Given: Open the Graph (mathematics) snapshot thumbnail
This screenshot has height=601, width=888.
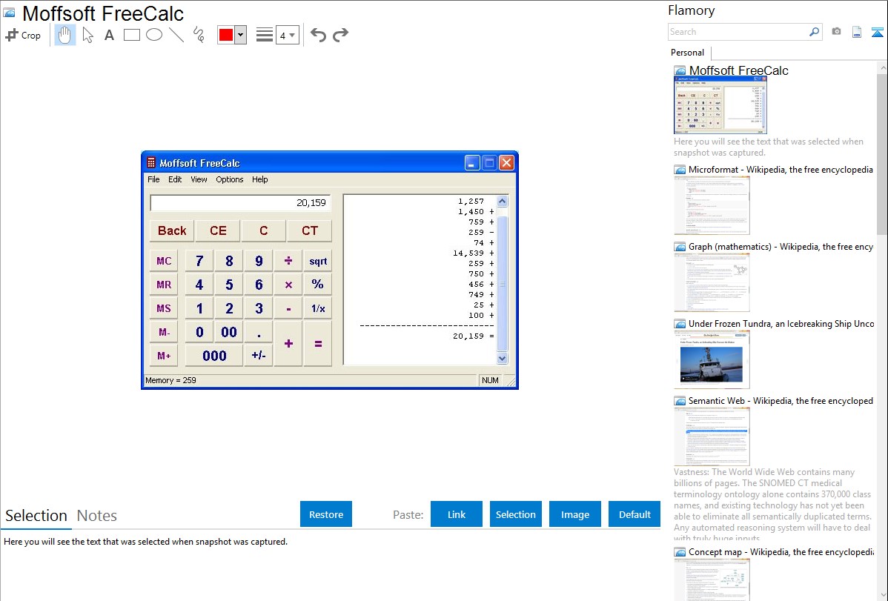Looking at the screenshot, I should 712,282.
